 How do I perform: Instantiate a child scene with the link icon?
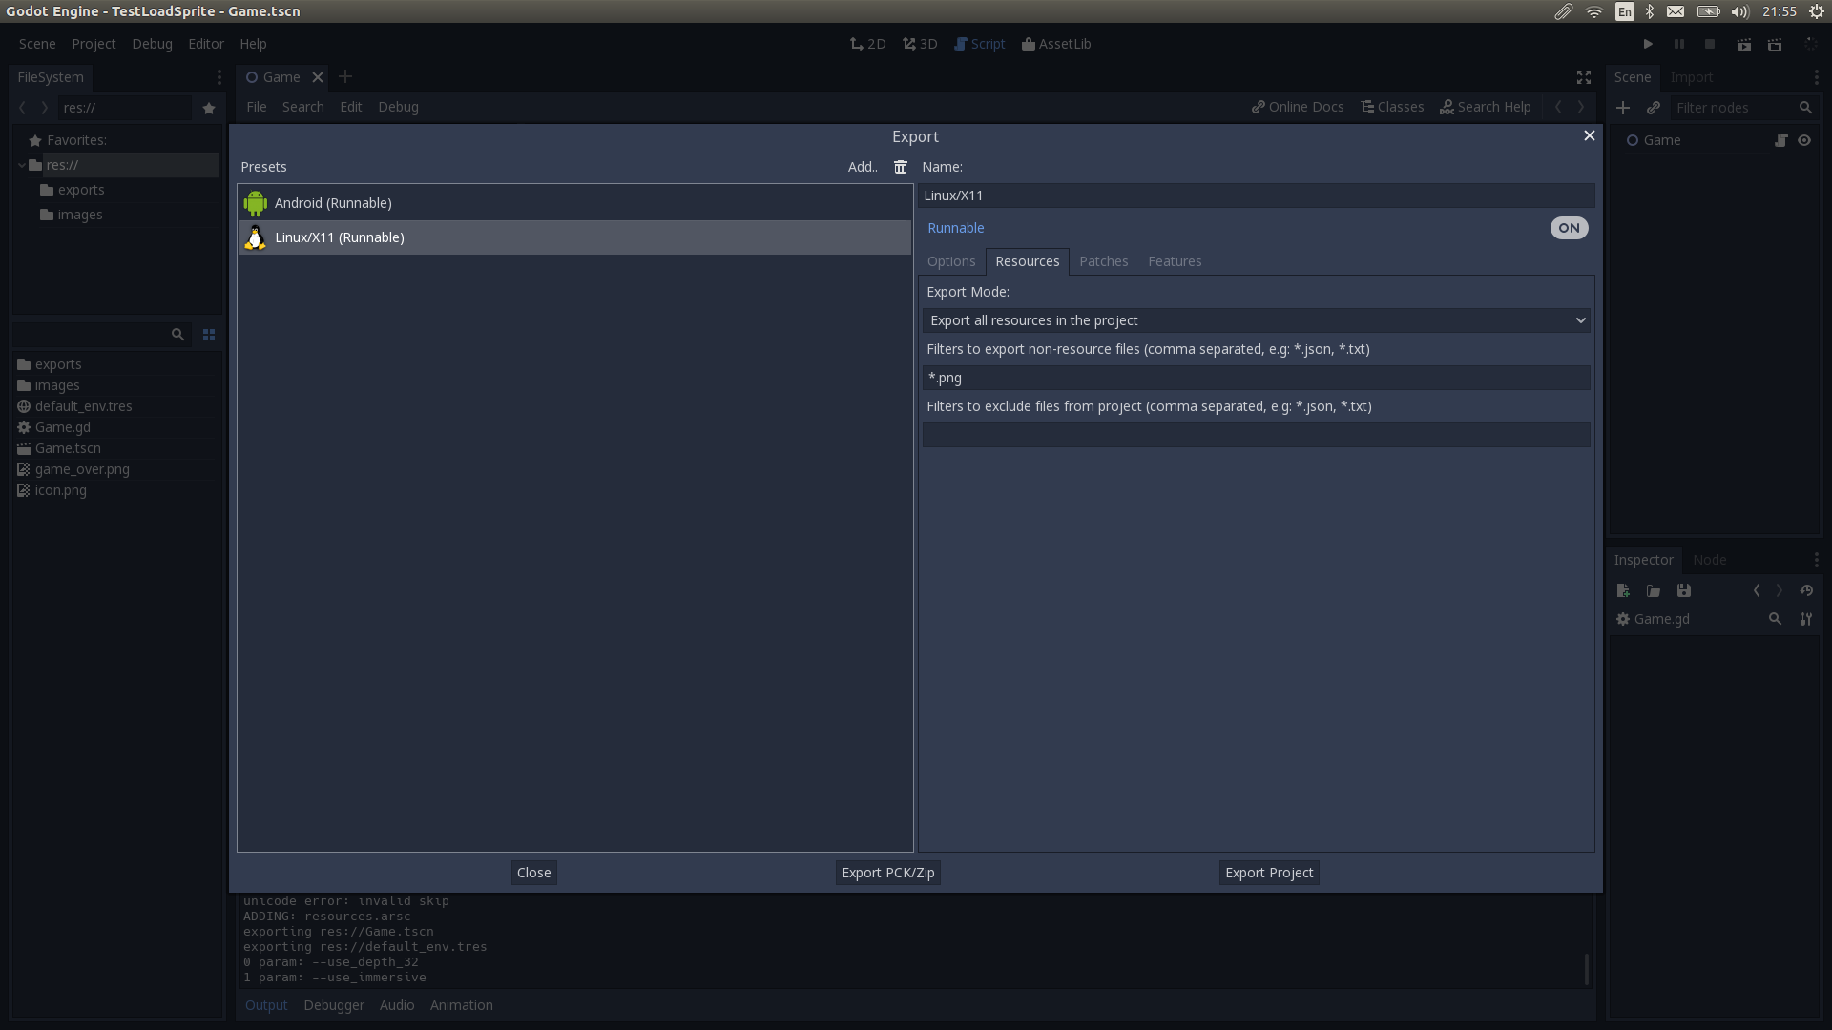click(x=1654, y=108)
